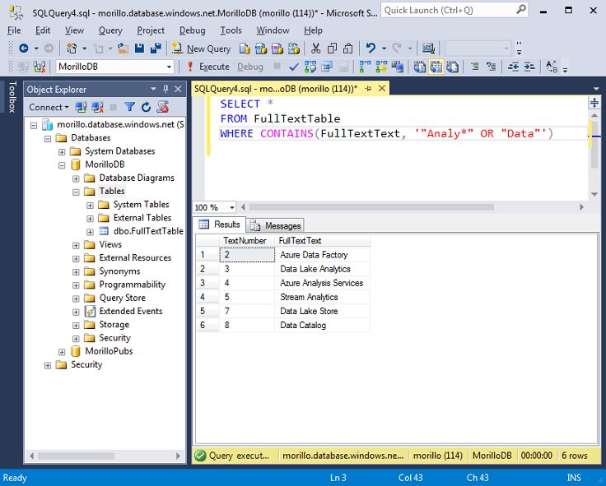This screenshot has height=486, width=606.
Task: Click the Change Connection icon
Action: [40, 67]
